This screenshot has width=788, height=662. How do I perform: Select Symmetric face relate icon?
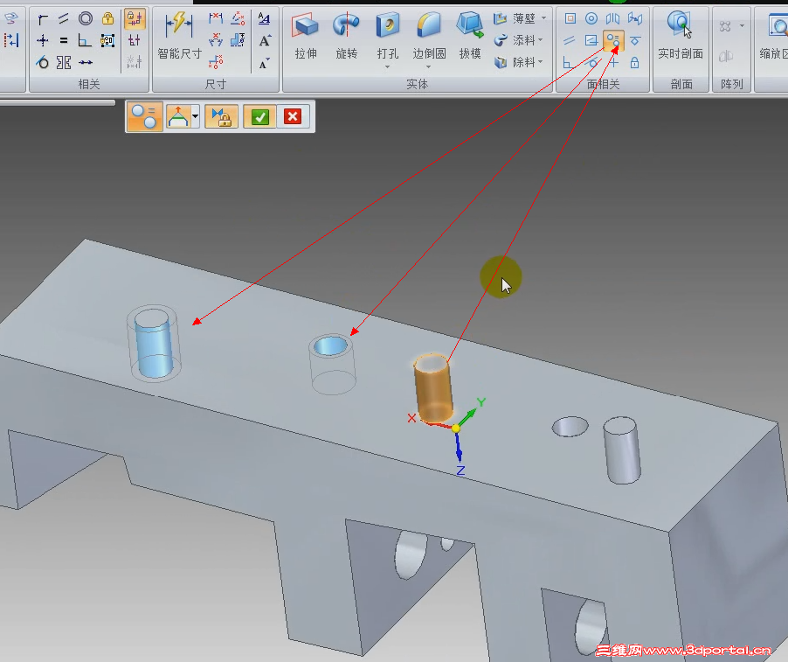click(x=613, y=19)
